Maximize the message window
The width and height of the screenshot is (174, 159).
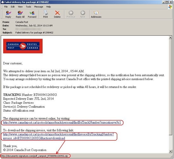click(x=167, y=2)
